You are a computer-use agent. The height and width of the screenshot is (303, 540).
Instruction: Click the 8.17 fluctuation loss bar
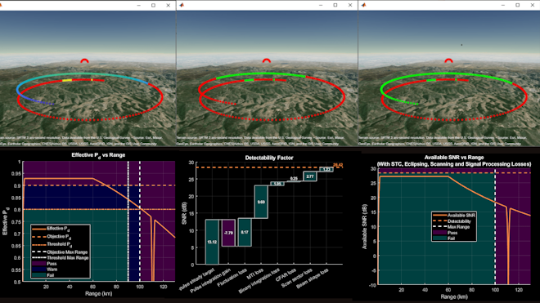tap(245, 232)
